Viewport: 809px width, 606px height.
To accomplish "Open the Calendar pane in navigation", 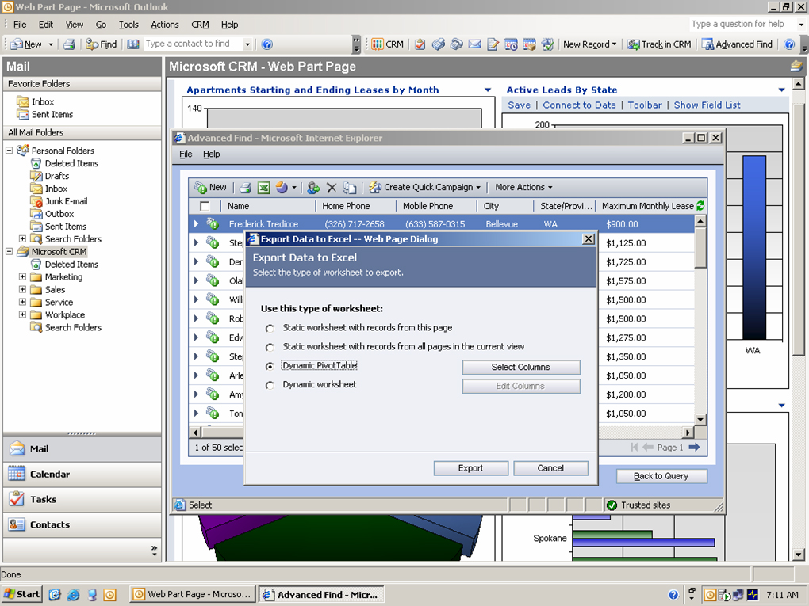I will (50, 474).
